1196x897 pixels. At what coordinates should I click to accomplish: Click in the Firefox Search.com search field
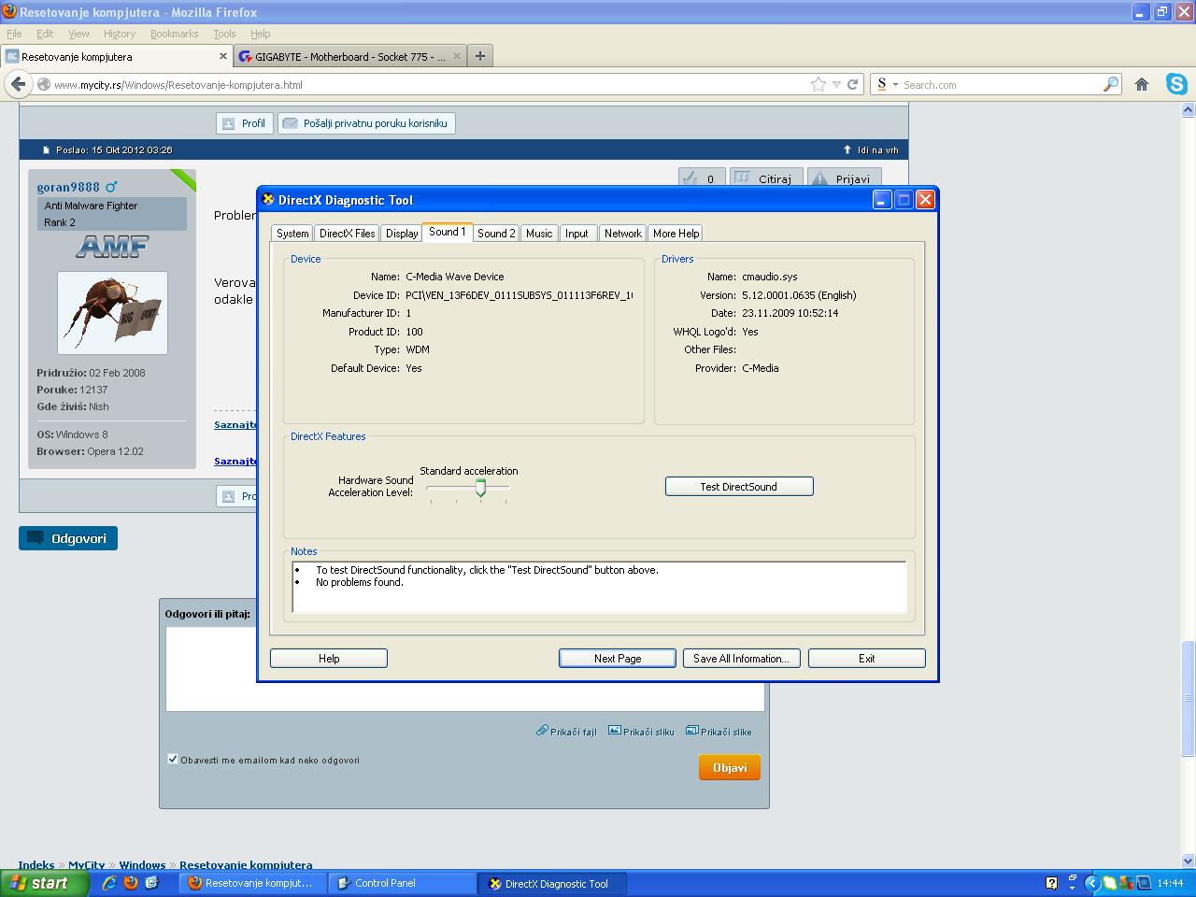coord(1000,84)
